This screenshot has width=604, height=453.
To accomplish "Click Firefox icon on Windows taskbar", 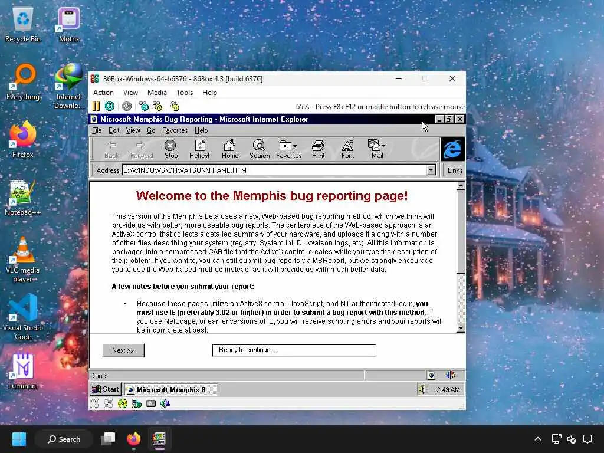I will (134, 439).
